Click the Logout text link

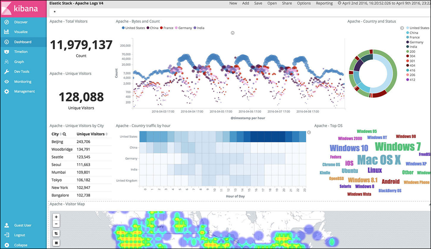coord(20,235)
